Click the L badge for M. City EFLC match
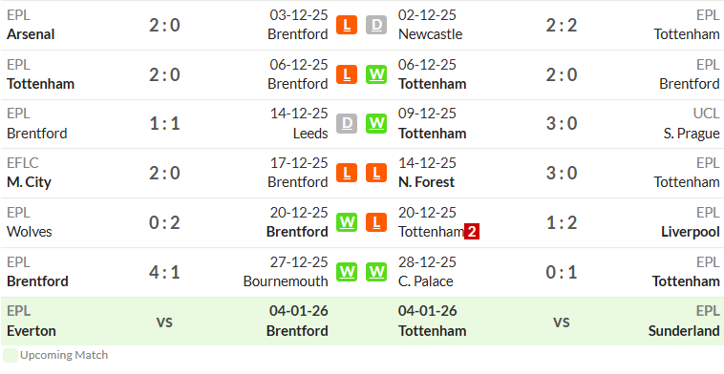The width and height of the screenshot is (724, 374). point(347,173)
